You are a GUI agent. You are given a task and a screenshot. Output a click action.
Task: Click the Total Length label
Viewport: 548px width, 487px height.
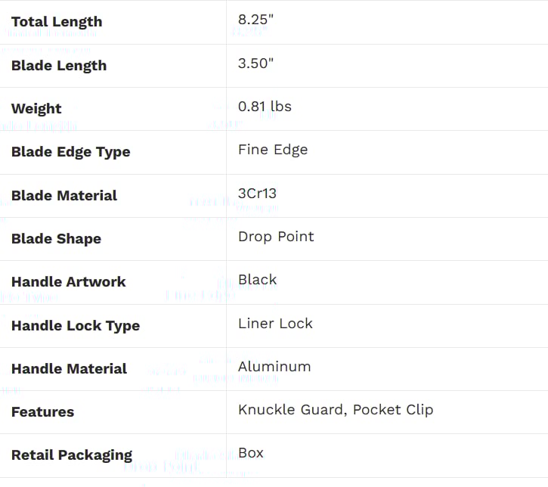[x=57, y=22]
